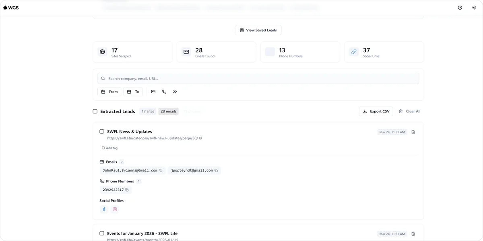Select the 17 sites filter chip

point(148,111)
